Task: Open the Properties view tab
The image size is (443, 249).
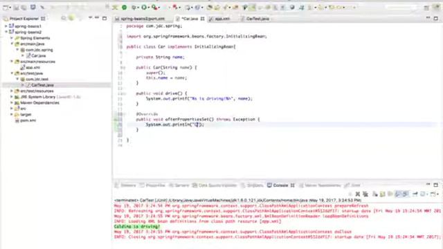Action: pos(152,185)
